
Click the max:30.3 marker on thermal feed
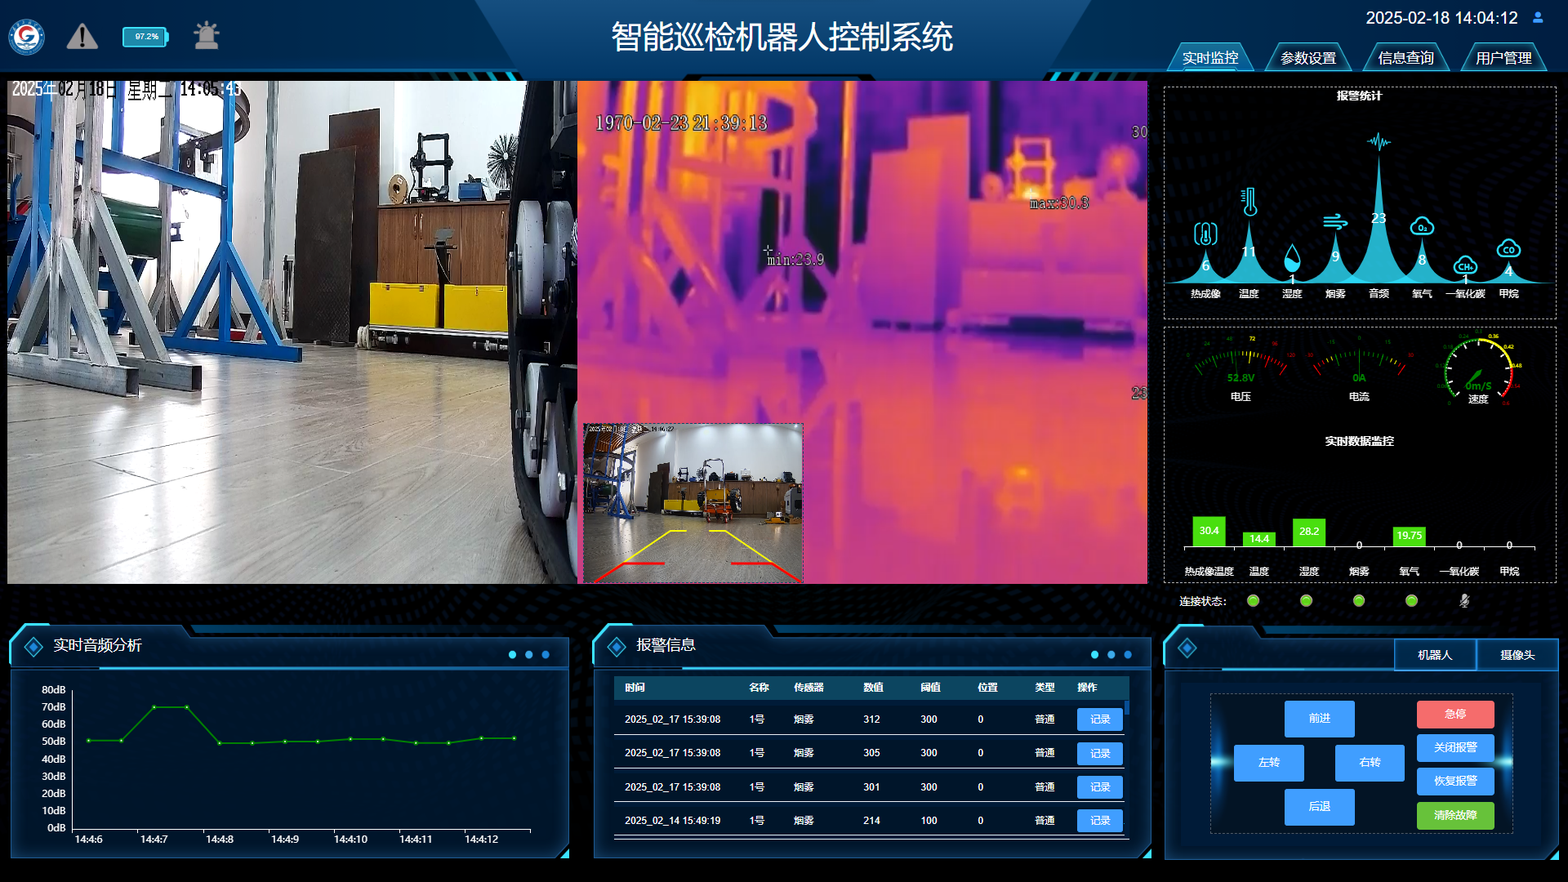1059,203
